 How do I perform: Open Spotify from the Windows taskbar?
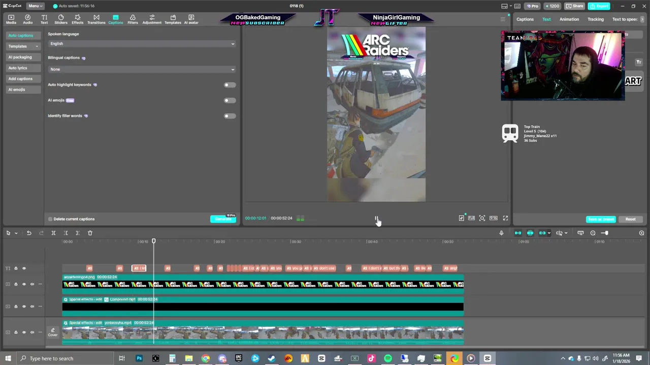(x=388, y=358)
